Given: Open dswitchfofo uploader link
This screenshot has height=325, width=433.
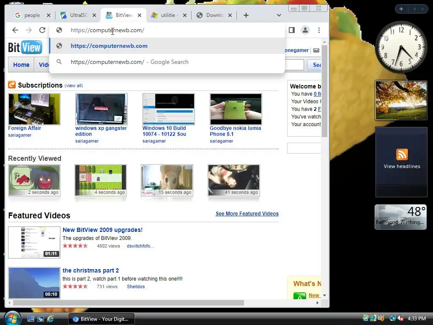Looking at the screenshot, I should pos(140,246).
